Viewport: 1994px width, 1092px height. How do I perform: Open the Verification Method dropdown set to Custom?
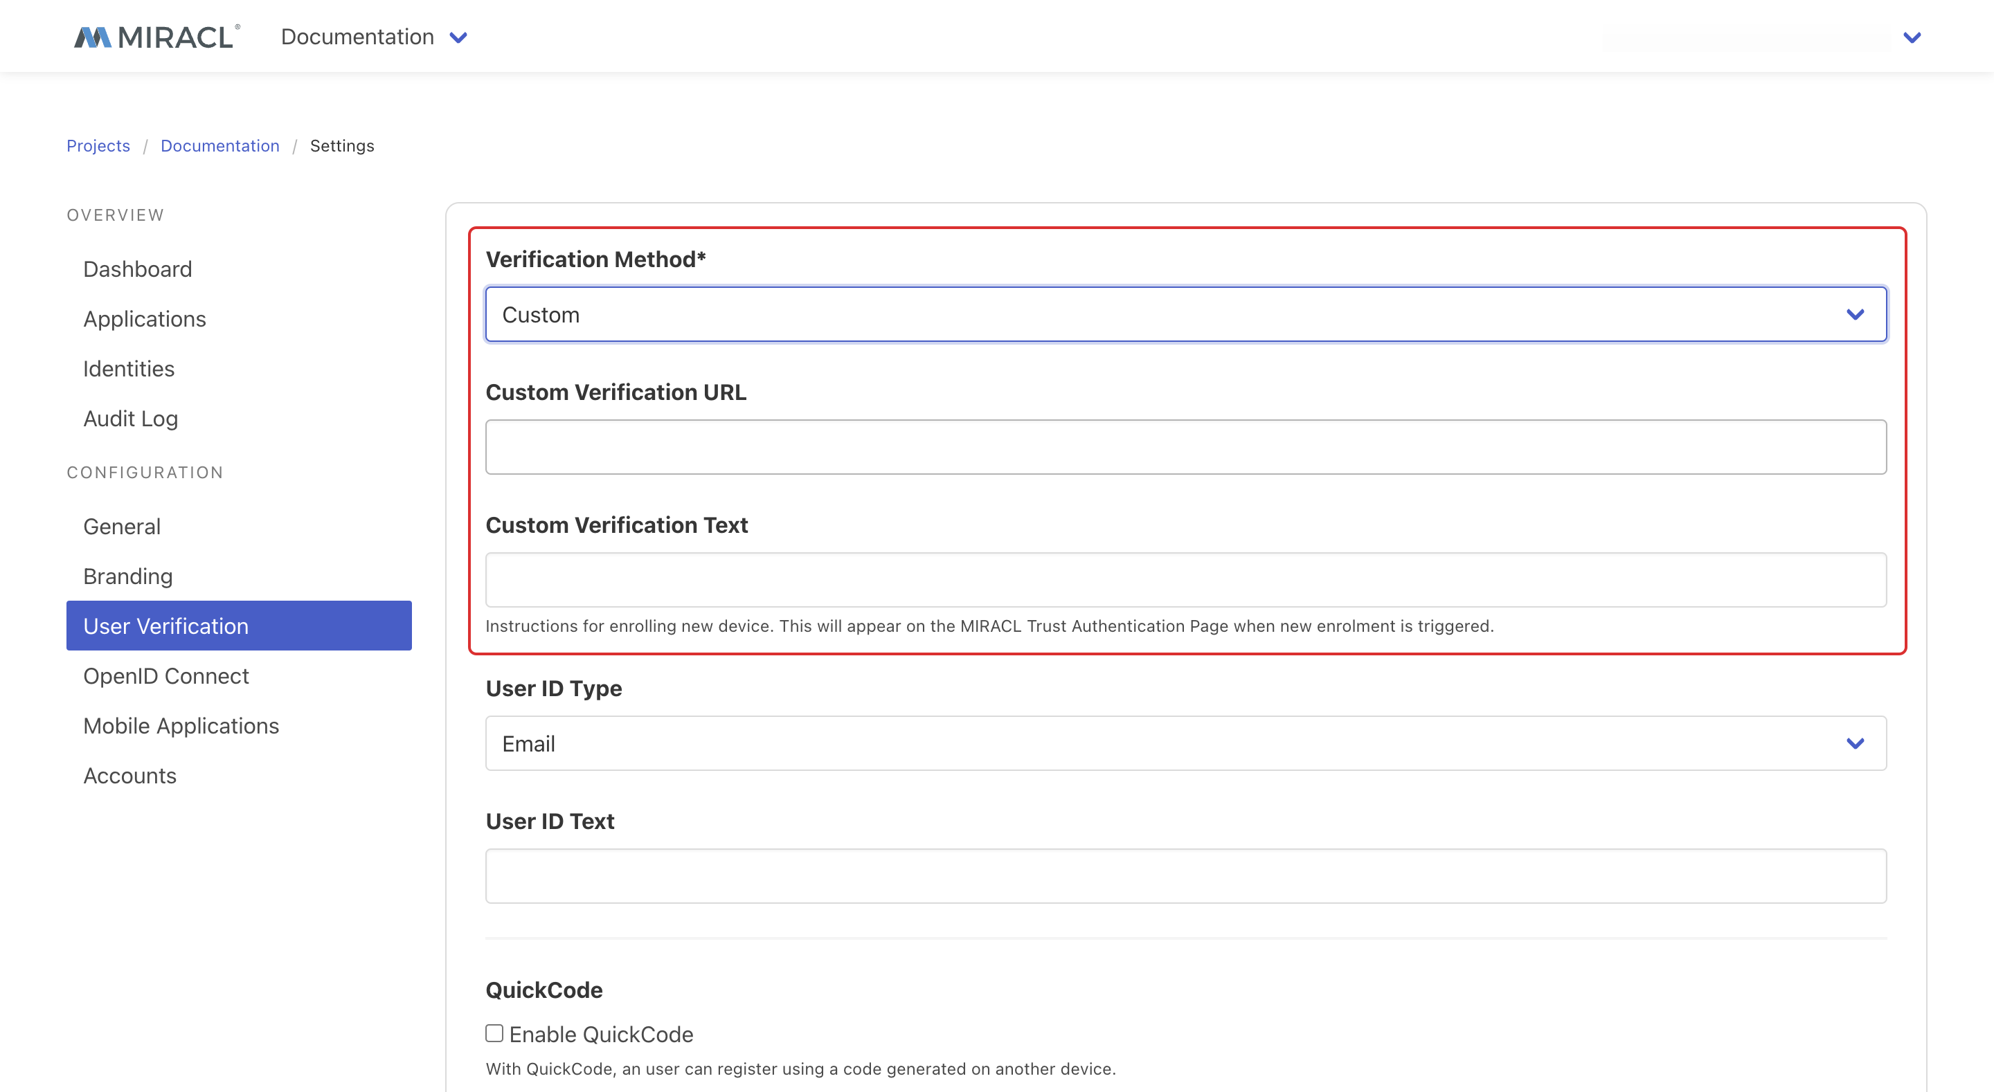[1186, 314]
